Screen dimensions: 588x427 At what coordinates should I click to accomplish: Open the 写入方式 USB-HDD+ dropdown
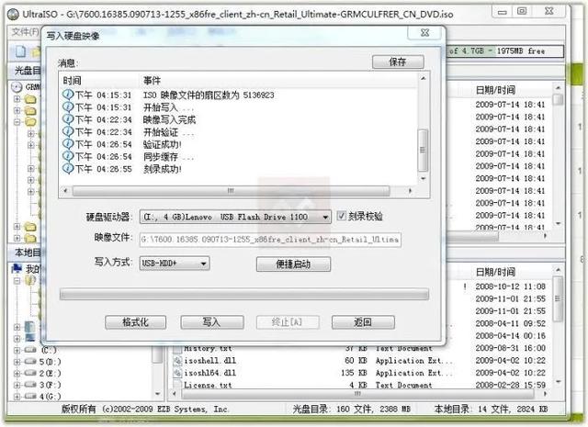click(x=203, y=264)
